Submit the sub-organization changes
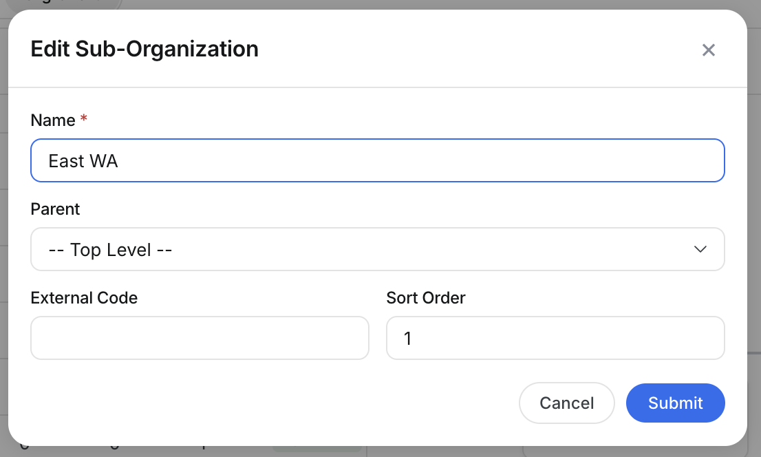Image resolution: width=761 pixels, height=457 pixels. tap(675, 403)
